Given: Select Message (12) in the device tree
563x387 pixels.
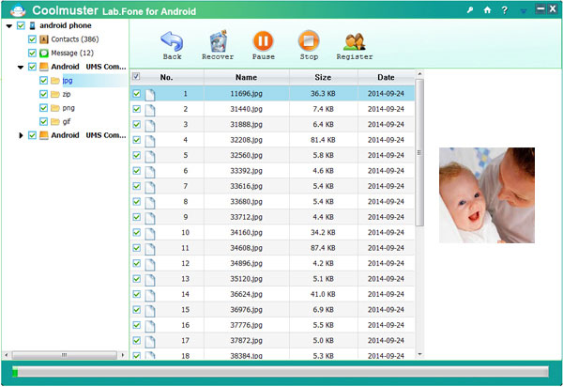Looking at the screenshot, I should click(x=71, y=53).
